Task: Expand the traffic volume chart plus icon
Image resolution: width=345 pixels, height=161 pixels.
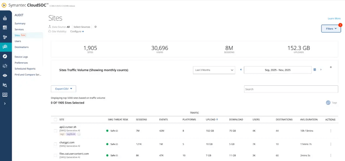Action: pyautogui.click(x=331, y=67)
